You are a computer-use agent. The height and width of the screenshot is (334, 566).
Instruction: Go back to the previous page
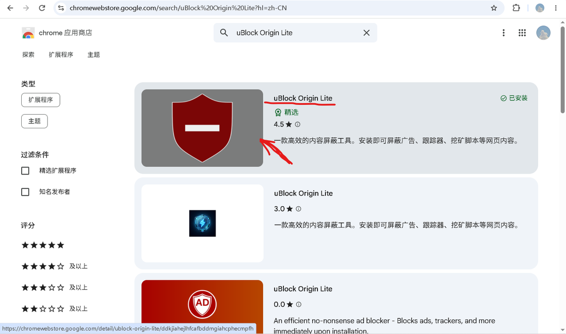click(x=10, y=8)
